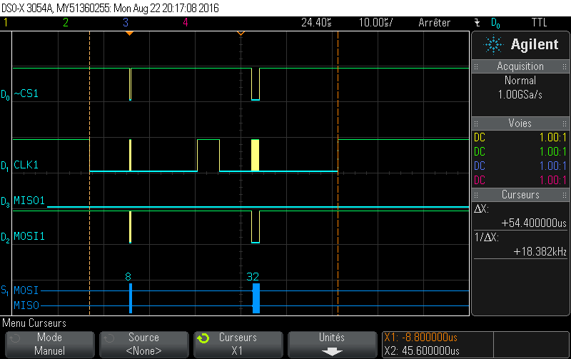571x359 pixels.
Task: Click the right X2 cursor line
Action: pyautogui.click(x=338, y=173)
